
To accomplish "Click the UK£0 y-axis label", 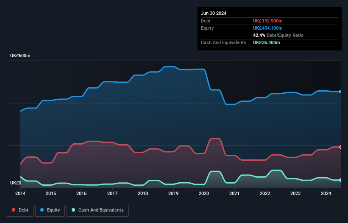I will tap(16, 183).
